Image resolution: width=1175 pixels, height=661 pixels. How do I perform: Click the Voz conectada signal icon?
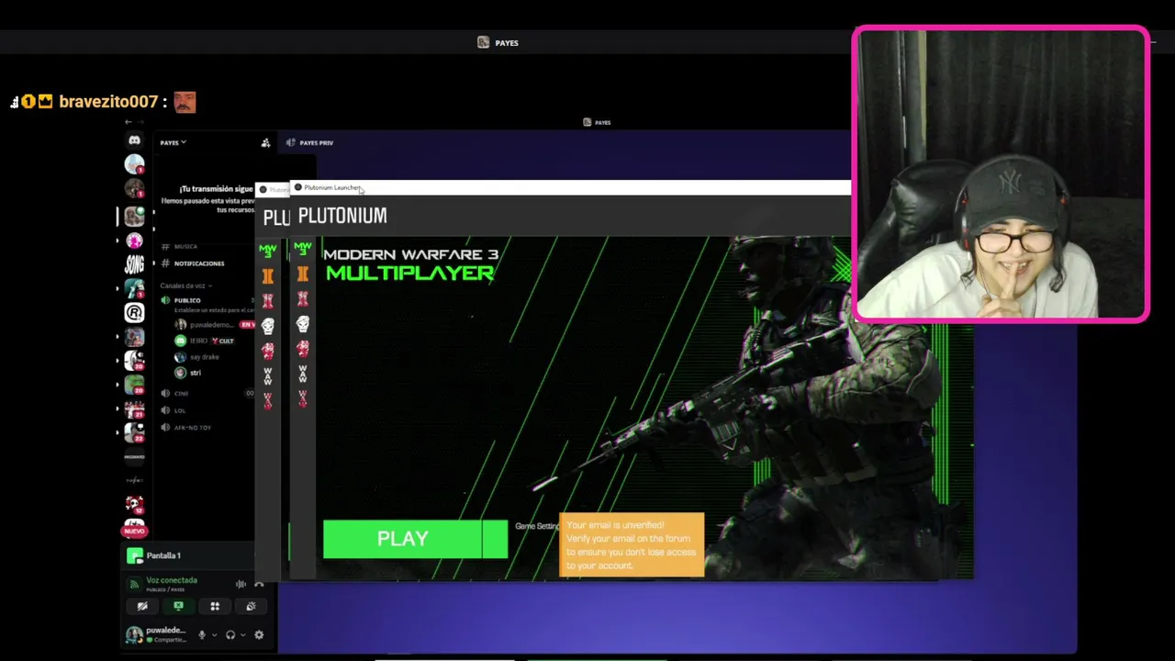click(x=134, y=584)
